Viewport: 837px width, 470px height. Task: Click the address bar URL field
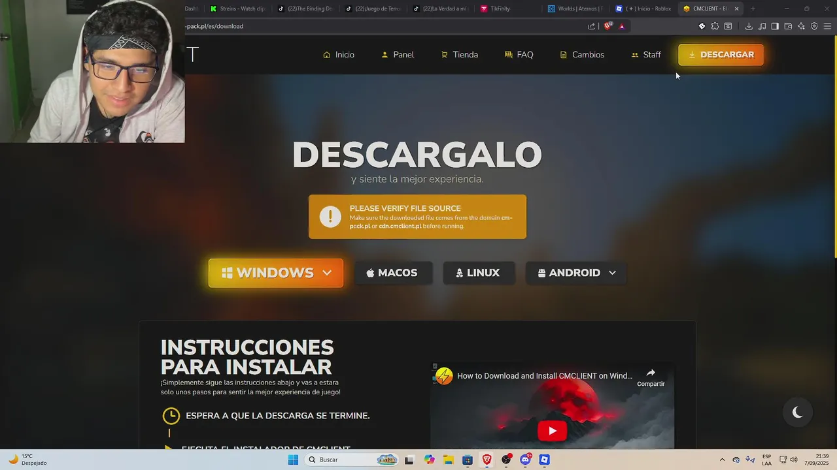(384, 26)
